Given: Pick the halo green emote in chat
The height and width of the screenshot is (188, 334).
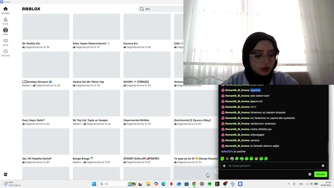Looking at the screenshot, I should (222, 158).
